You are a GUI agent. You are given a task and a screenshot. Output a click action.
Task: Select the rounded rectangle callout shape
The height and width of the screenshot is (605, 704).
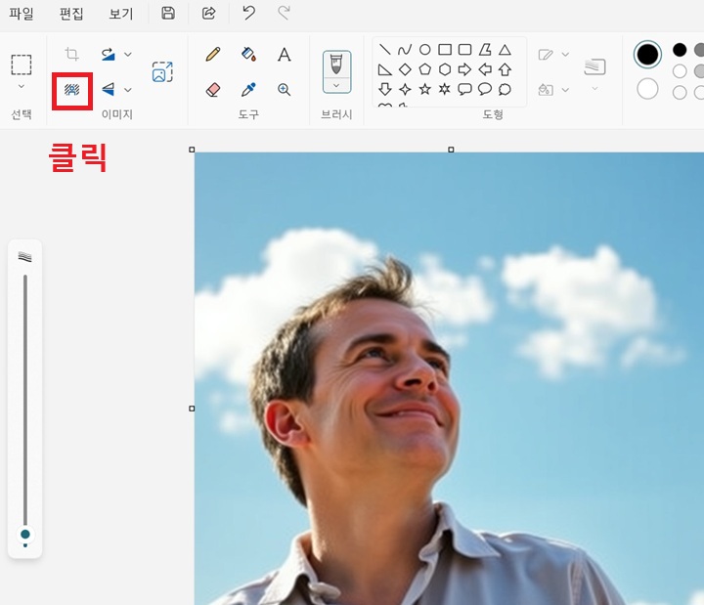click(464, 89)
